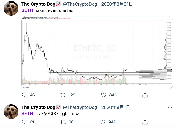Open @TheCryptoDog handle in first tweet
177x127 pixels.
(80, 4)
